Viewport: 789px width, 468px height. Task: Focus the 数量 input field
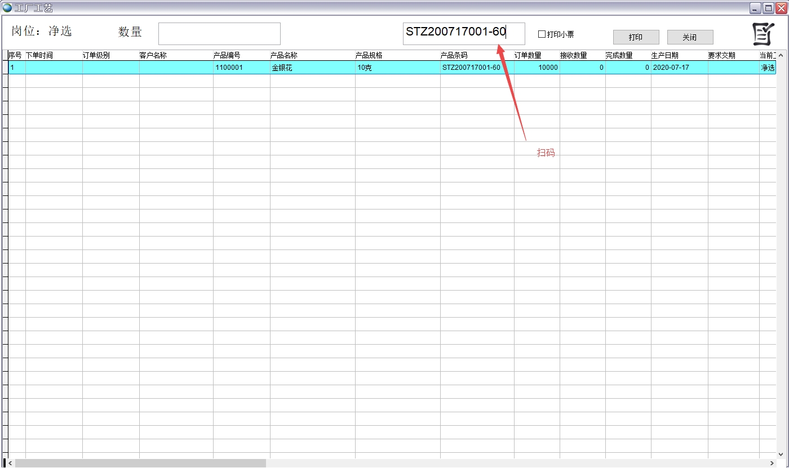219,34
